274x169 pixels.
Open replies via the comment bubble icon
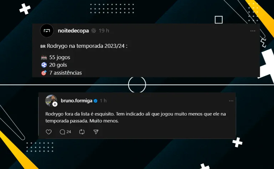[62, 132]
